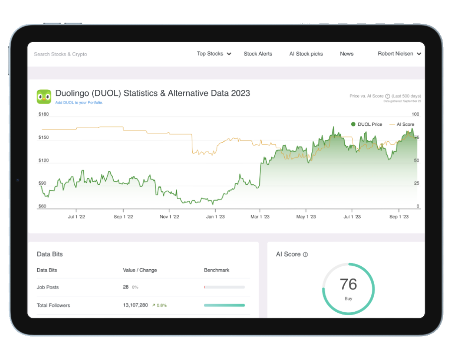Click the green DUOL Price legend dot
The width and height of the screenshot is (457, 363).
(x=354, y=124)
